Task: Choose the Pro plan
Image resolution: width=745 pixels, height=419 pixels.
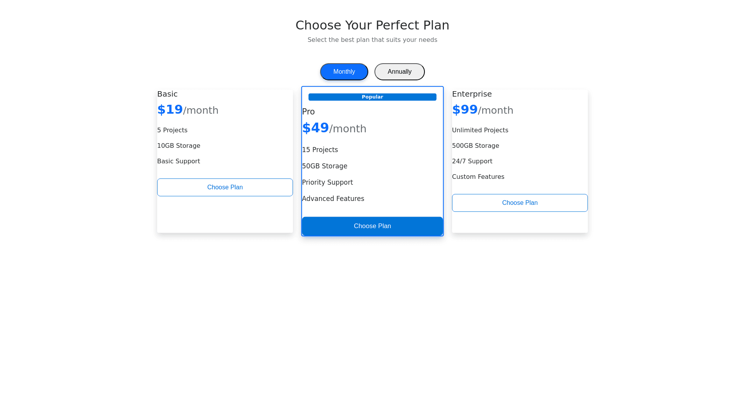Action: click(372, 226)
